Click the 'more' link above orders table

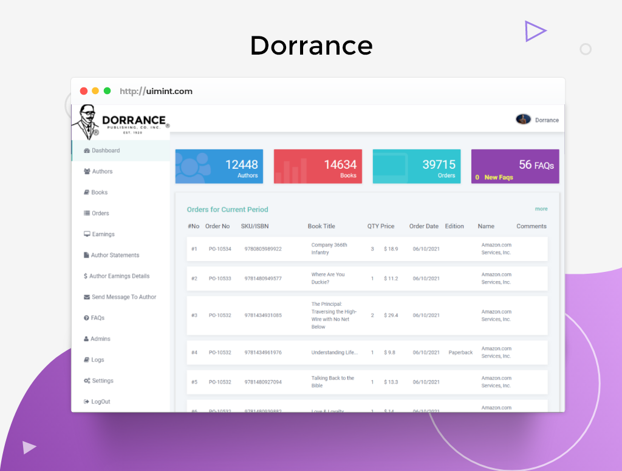click(x=541, y=209)
